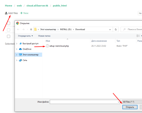Refresh the Download folder view
142x113 pixels.
[x=116, y=30]
